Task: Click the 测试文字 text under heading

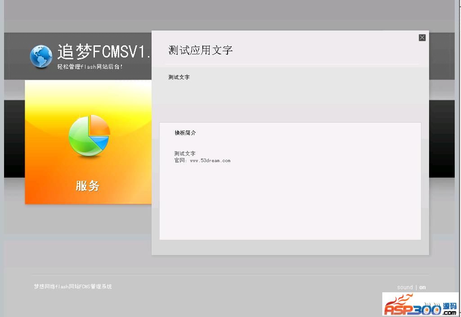Action: [x=179, y=77]
